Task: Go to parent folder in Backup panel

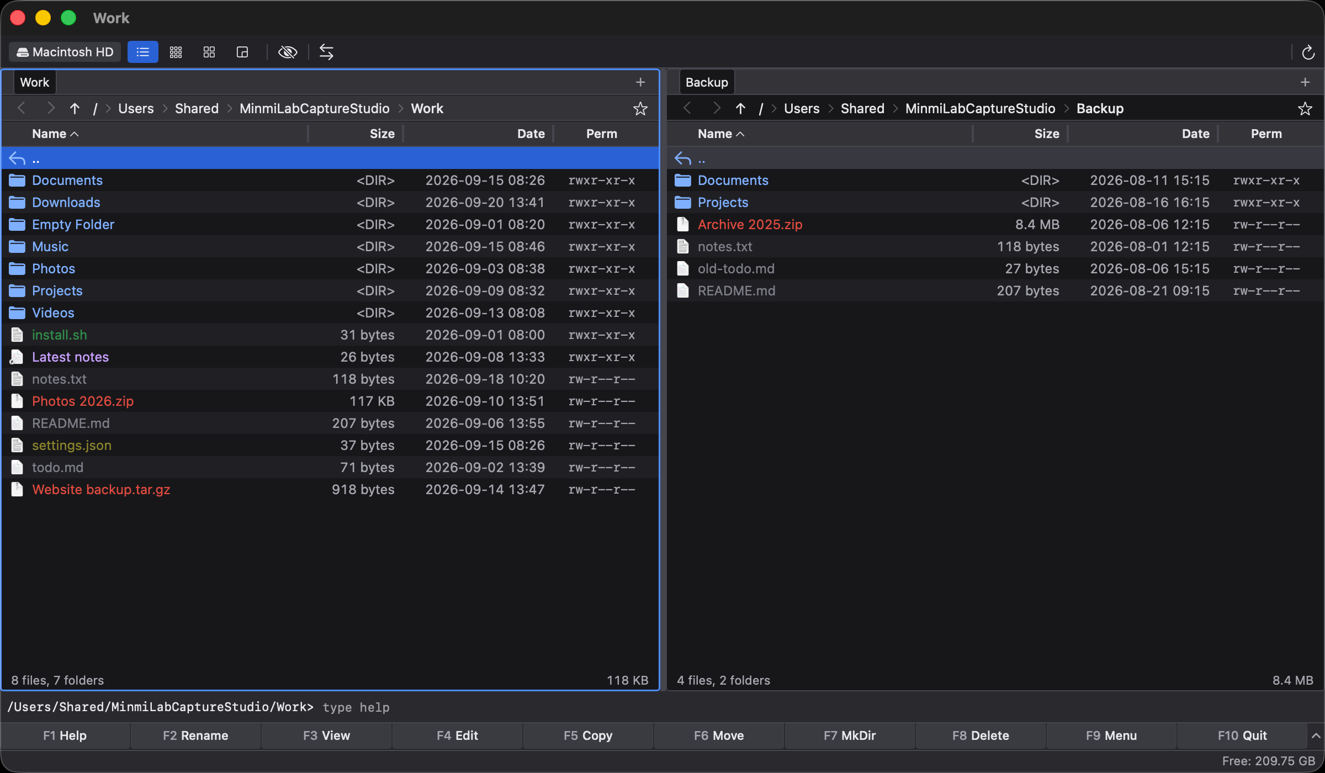Action: [740, 109]
